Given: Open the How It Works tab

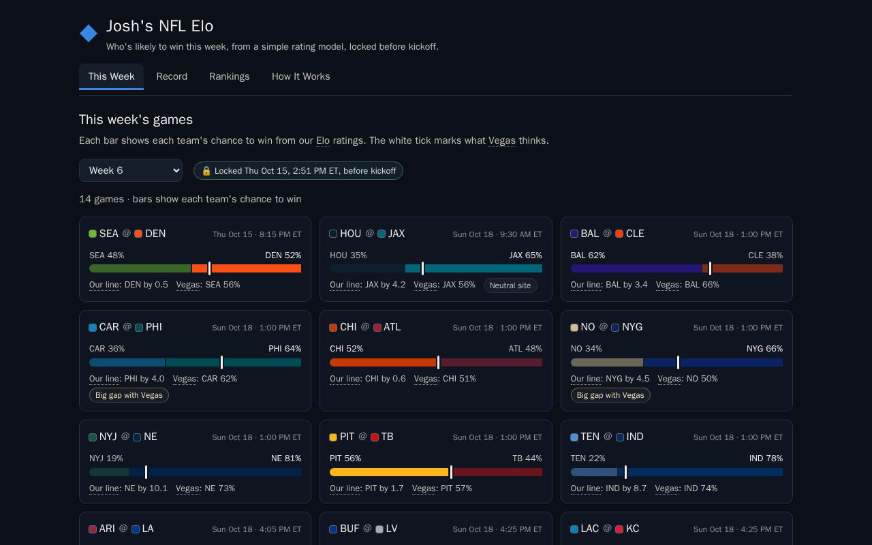Looking at the screenshot, I should [301, 76].
